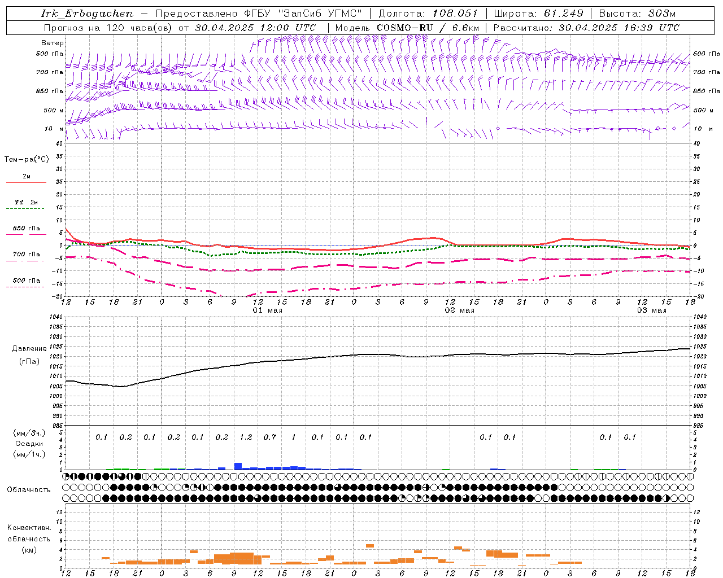
Task: Click the Модель COSMO-RU / 6.6км text
Action: click(x=407, y=28)
